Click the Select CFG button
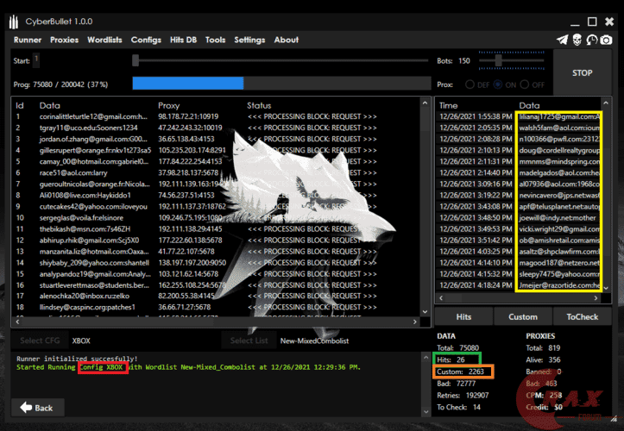Viewport: 624px width, 431px height. click(x=40, y=340)
